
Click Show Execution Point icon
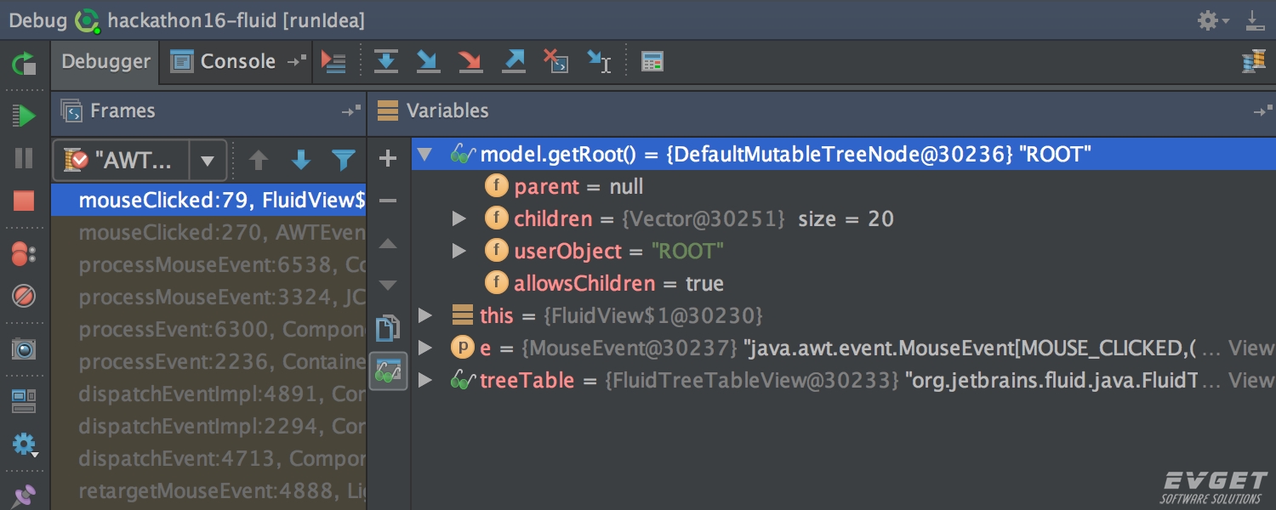point(333,61)
